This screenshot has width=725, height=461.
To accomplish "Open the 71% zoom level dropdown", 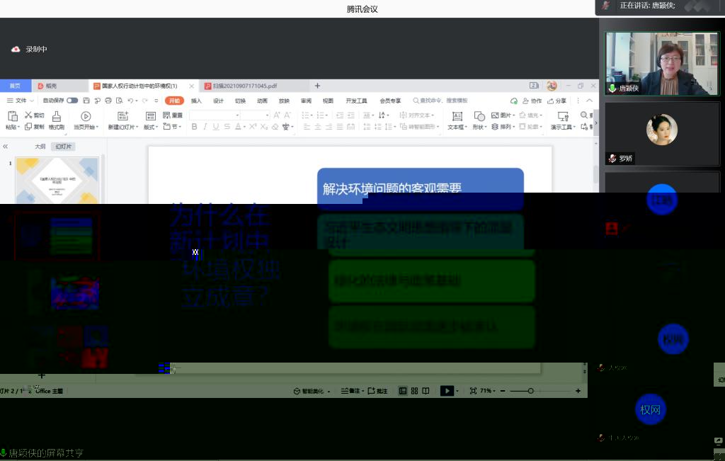I will [487, 391].
